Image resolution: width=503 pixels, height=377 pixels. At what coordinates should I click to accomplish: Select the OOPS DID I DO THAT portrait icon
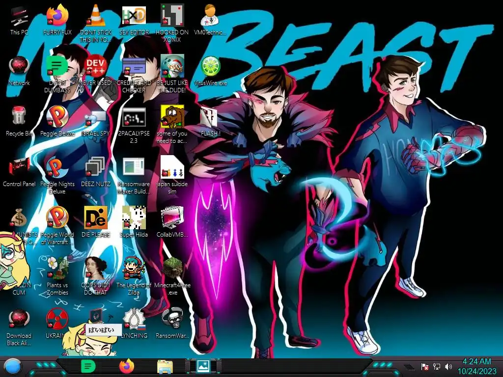coord(96,276)
